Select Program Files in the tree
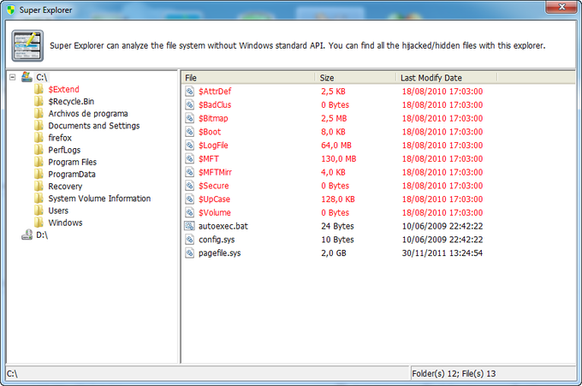This screenshot has height=386, width=582. coord(73,163)
